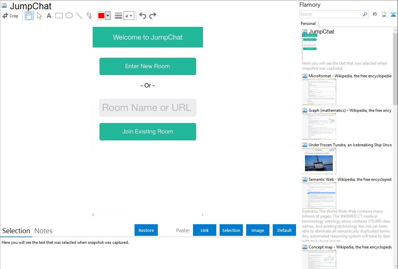This screenshot has height=269, width=398.
Task: Open the line width dropdown showing 4
Action: tap(129, 16)
